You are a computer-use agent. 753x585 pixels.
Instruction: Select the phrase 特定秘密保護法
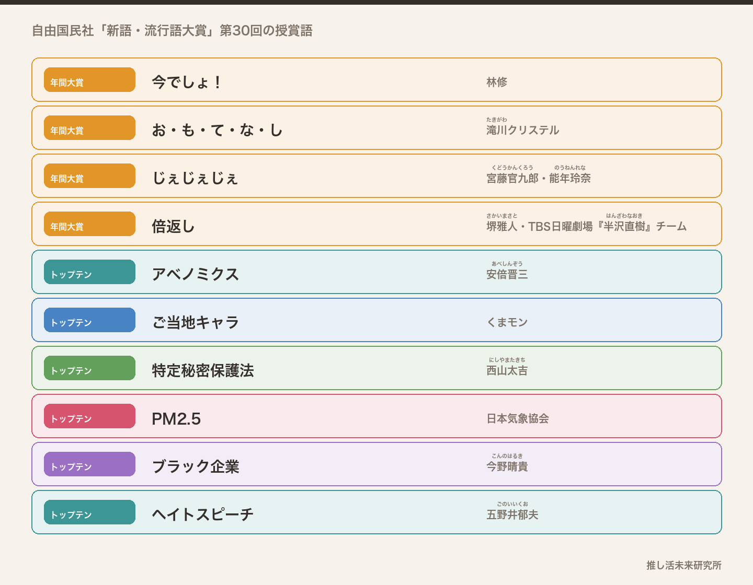pos(203,370)
